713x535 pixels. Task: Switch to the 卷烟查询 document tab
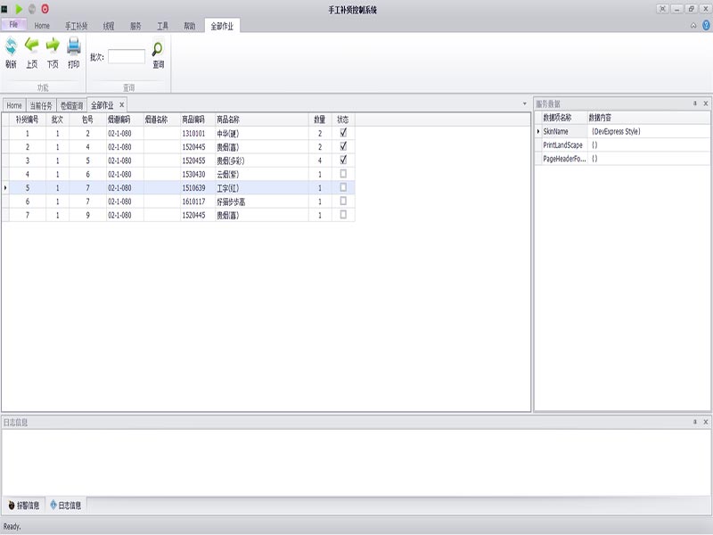tap(71, 105)
